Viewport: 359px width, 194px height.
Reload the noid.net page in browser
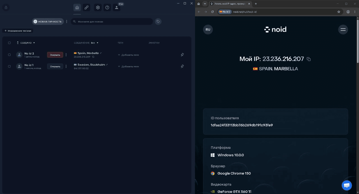[x=212, y=12]
